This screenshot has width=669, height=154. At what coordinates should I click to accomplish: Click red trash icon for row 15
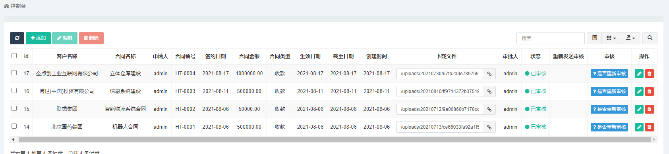tap(650, 109)
